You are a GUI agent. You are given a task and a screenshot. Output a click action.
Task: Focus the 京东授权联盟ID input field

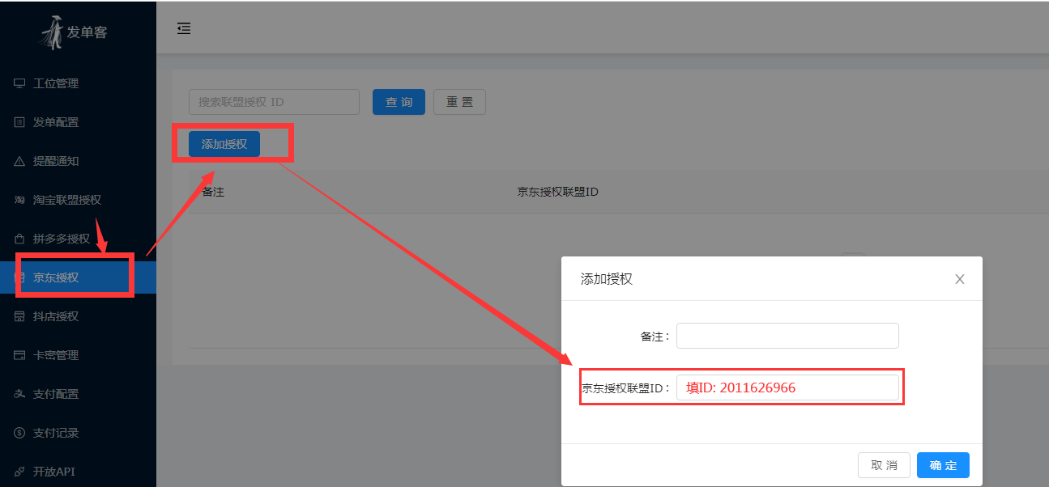pos(787,387)
